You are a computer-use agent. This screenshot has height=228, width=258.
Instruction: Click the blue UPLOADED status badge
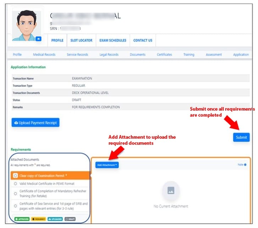click(x=55, y=219)
